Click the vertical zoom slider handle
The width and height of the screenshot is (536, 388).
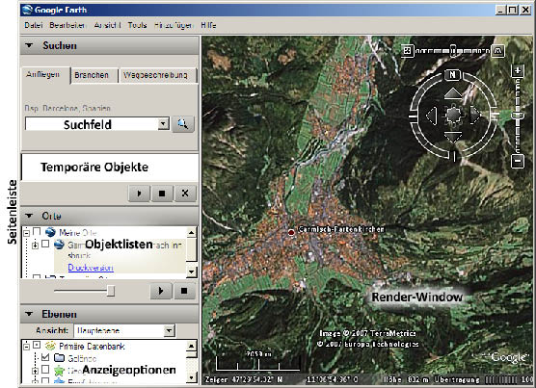(x=518, y=116)
